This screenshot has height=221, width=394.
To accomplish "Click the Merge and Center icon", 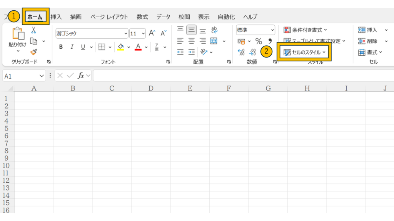I will pos(214,41).
